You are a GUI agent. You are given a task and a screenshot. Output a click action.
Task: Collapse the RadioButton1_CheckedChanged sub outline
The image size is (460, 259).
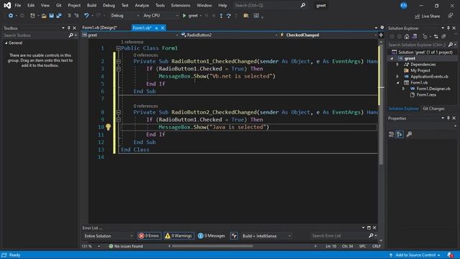click(118, 61)
